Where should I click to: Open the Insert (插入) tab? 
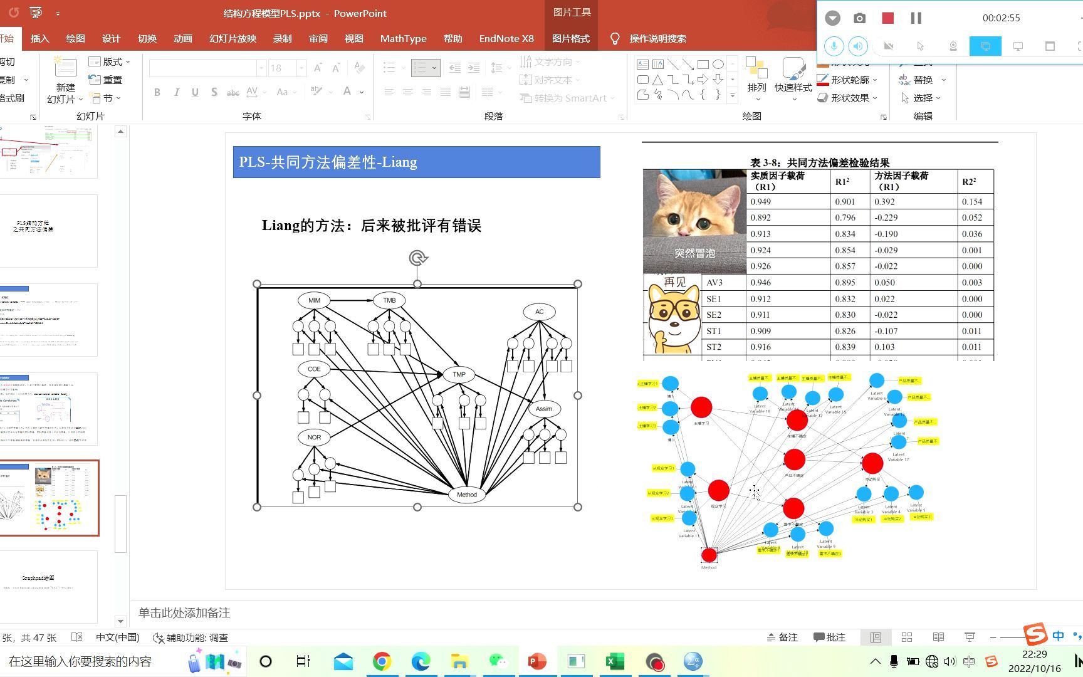pyautogui.click(x=39, y=38)
